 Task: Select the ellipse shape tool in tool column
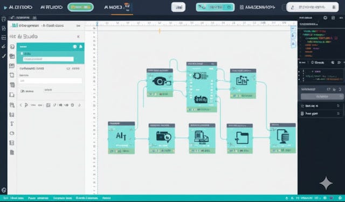[12, 133]
